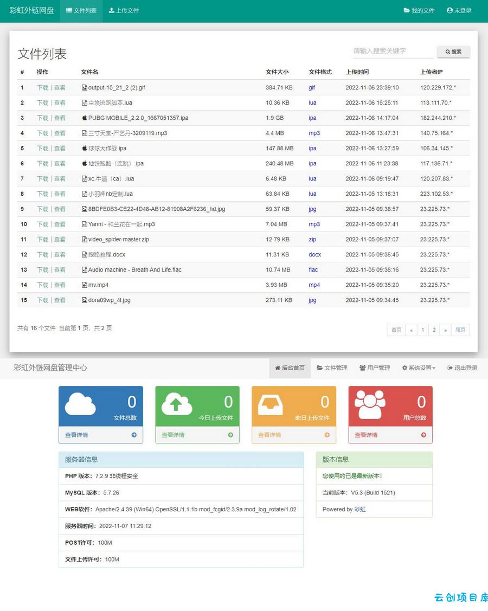Click the gif image file icon for output-15_21_2 (2).gif
Viewport: 488px width, 611px height.
click(x=85, y=88)
